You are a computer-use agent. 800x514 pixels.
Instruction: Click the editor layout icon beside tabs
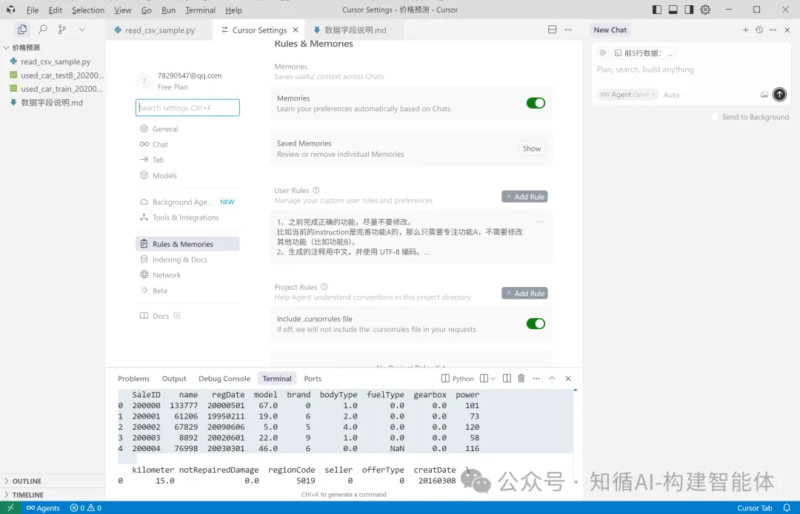(552, 30)
